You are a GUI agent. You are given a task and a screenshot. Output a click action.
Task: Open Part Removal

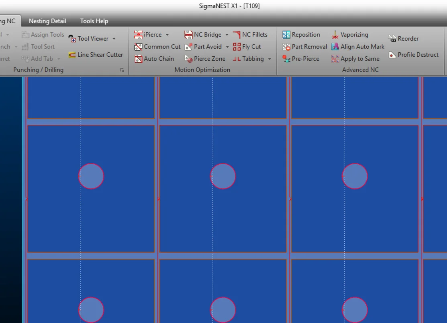(x=305, y=47)
